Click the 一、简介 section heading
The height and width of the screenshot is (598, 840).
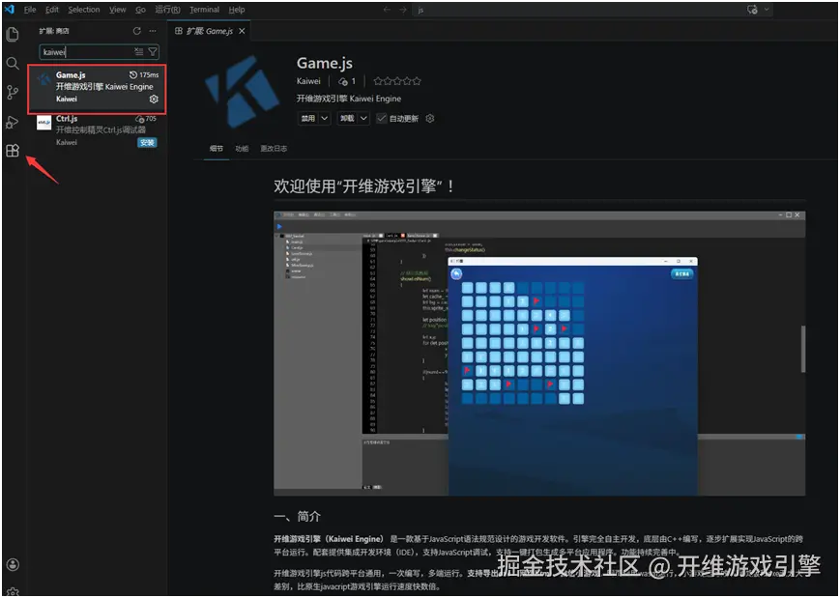point(298,517)
